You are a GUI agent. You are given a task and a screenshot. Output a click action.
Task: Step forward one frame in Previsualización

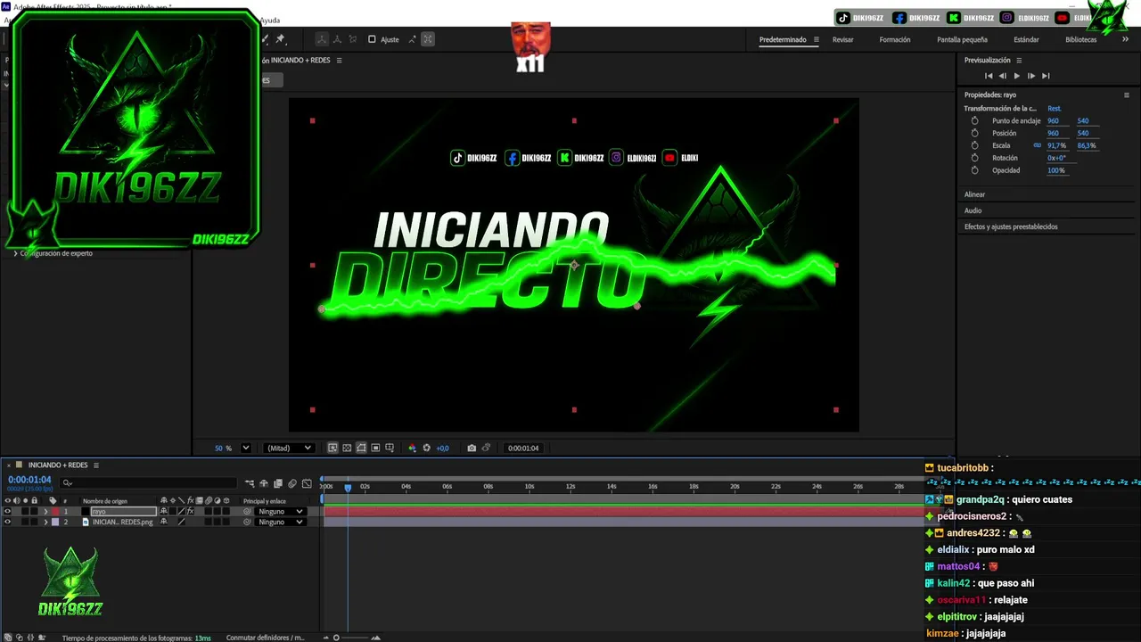pos(1031,76)
